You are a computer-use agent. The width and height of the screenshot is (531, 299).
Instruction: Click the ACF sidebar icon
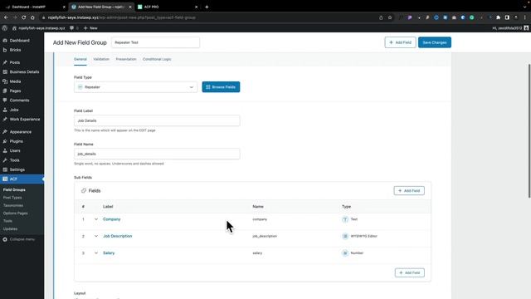tap(5, 179)
